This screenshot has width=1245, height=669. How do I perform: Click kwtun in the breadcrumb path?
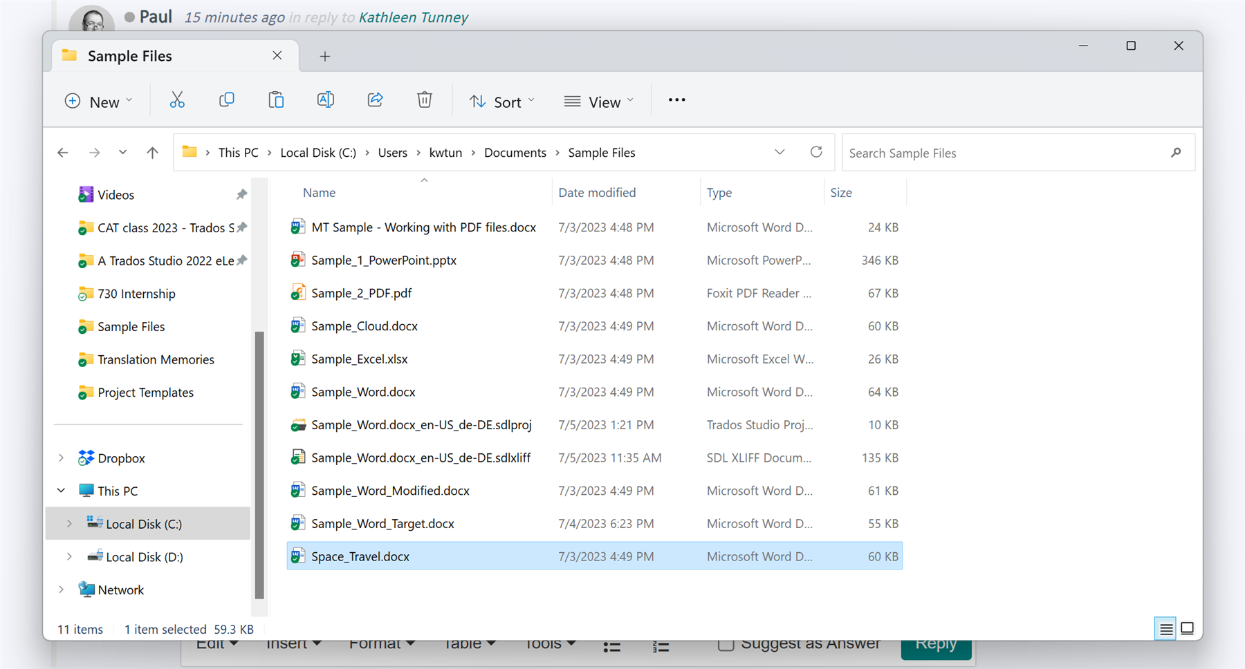445,153
